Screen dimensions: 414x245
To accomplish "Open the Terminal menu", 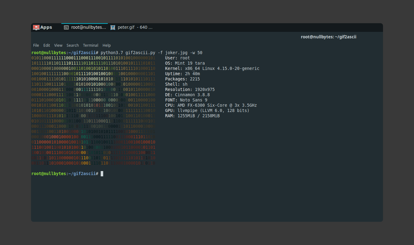I will (90, 45).
